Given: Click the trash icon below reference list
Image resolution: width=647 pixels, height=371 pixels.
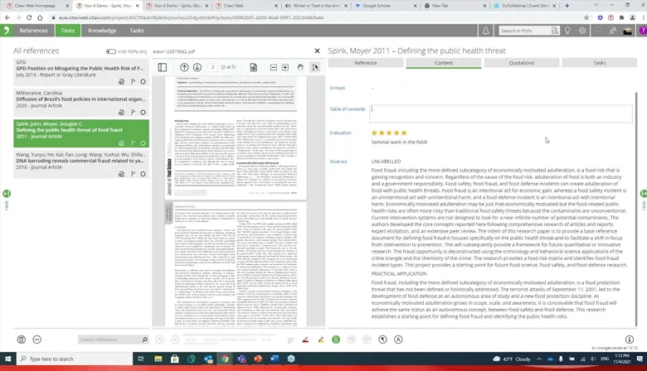Looking at the screenshot, I should click(21, 340).
